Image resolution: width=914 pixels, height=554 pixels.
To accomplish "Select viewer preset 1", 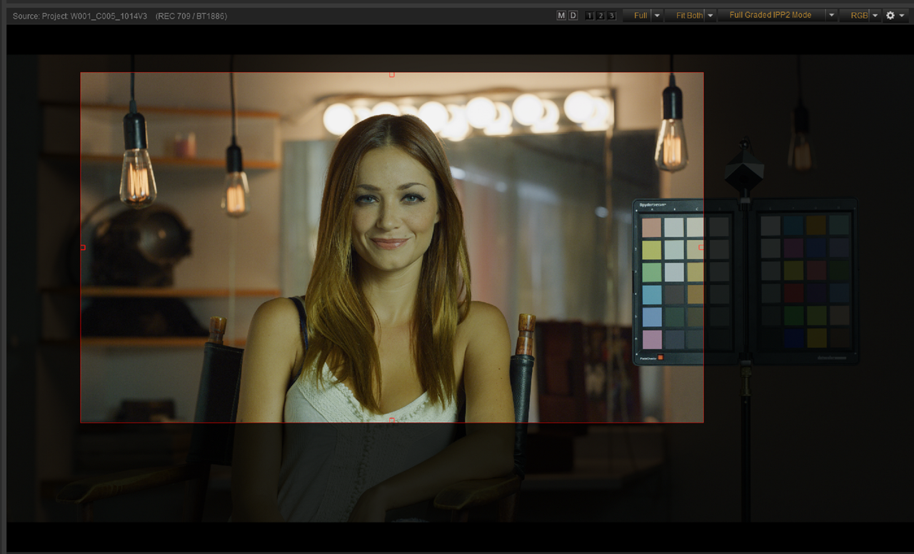I will coord(589,16).
